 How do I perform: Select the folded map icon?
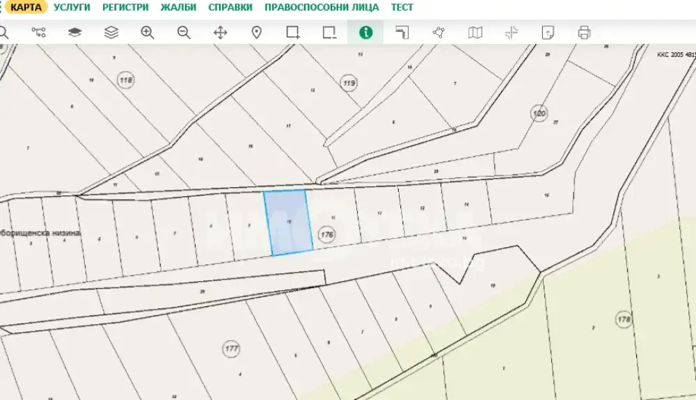tap(475, 32)
